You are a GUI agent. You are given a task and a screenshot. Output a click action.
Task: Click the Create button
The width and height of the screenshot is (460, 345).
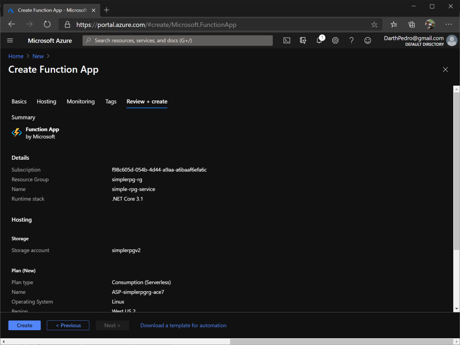click(24, 325)
